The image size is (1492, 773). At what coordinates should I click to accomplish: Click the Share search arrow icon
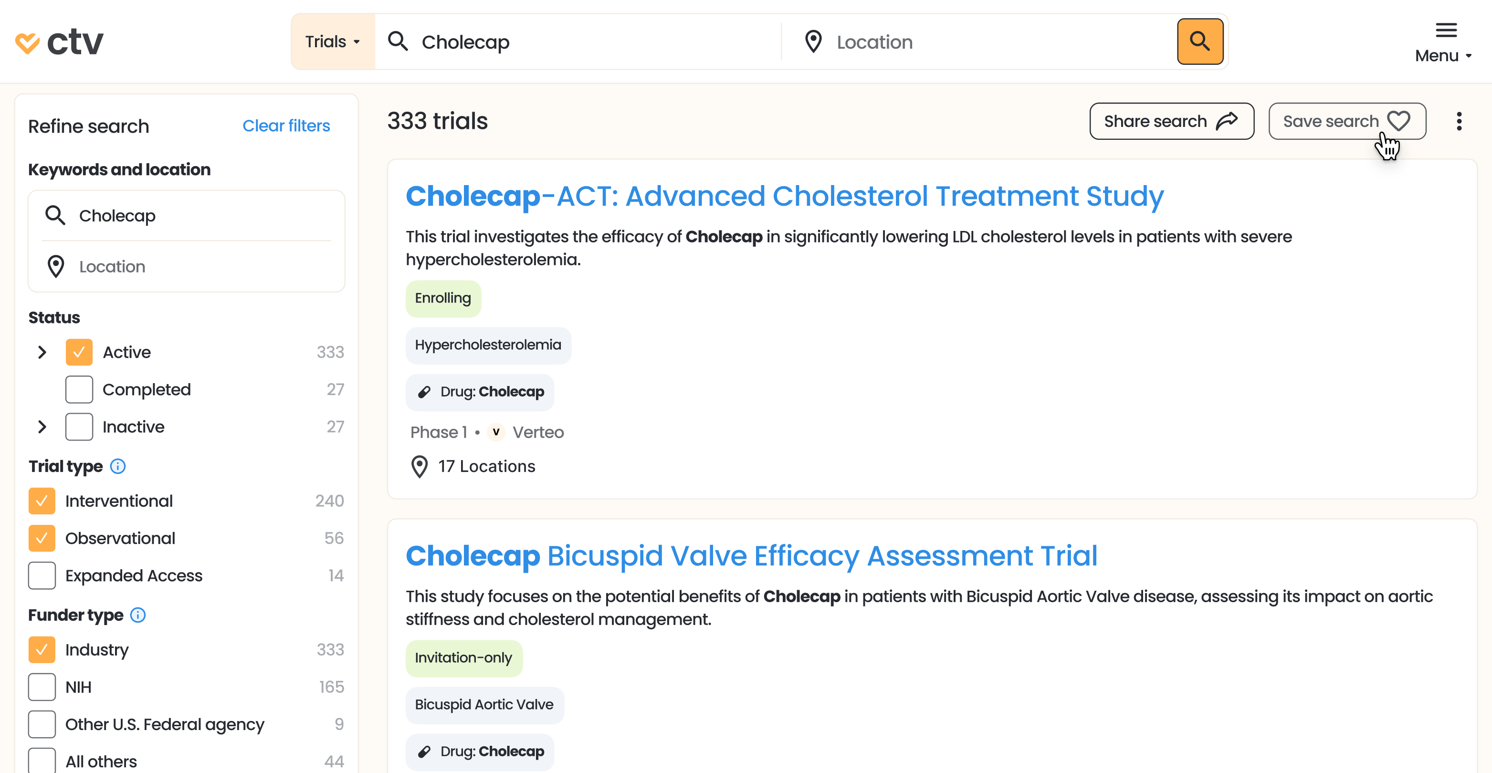pyautogui.click(x=1227, y=121)
